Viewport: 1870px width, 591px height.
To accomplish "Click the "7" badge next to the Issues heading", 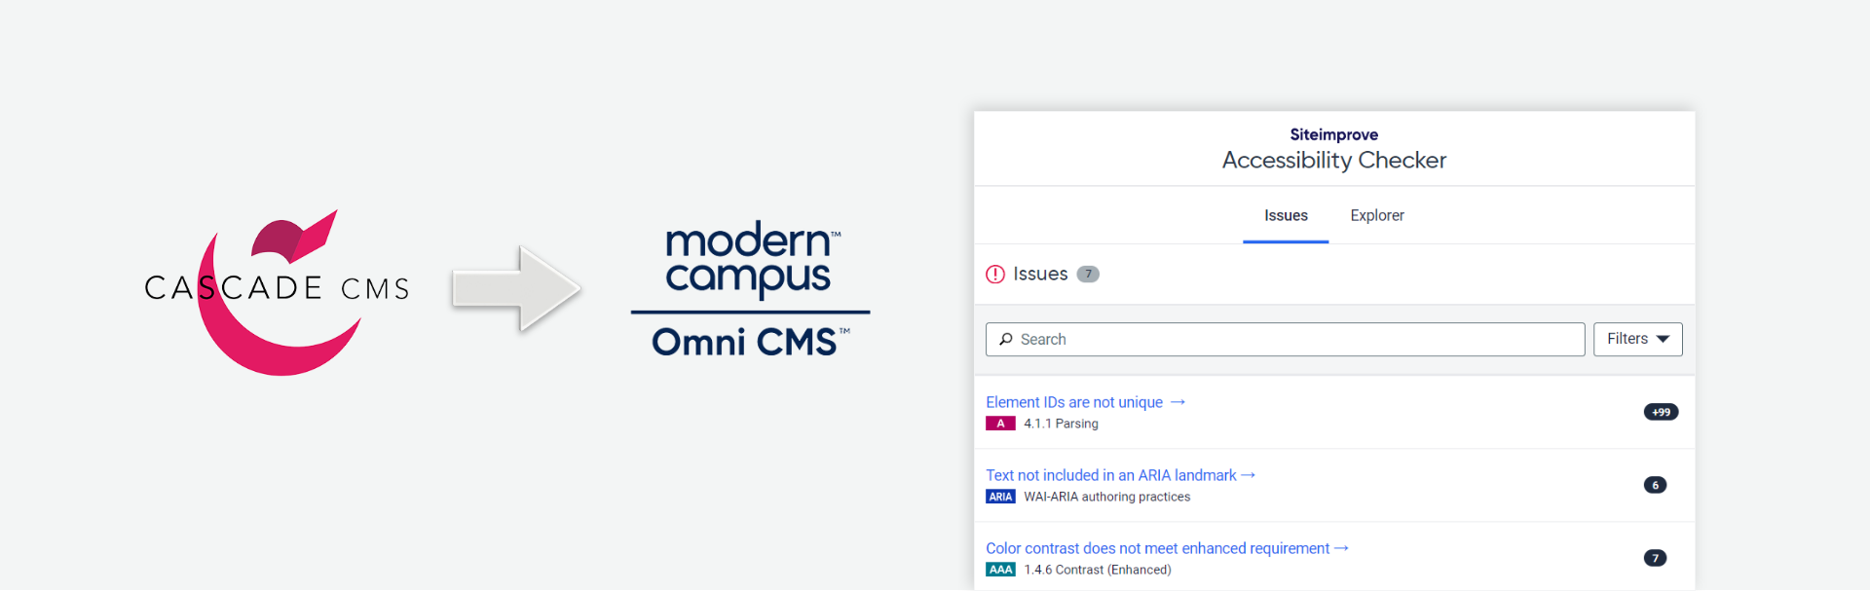I will click(1088, 274).
